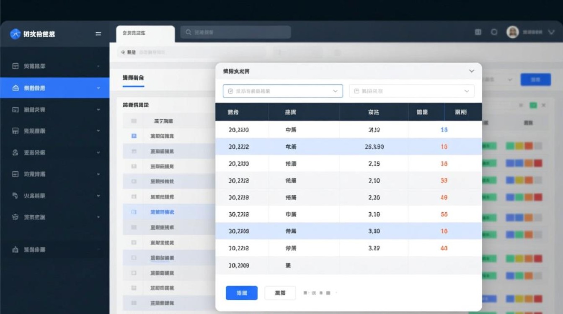
Task: Open the user avatar profile picture
Action: point(513,32)
